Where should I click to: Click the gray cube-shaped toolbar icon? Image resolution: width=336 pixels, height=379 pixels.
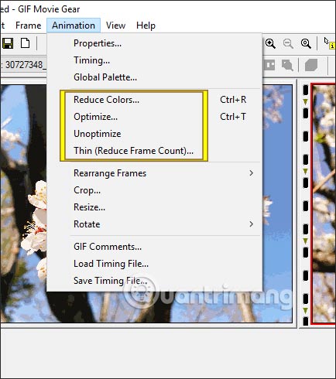point(311,65)
